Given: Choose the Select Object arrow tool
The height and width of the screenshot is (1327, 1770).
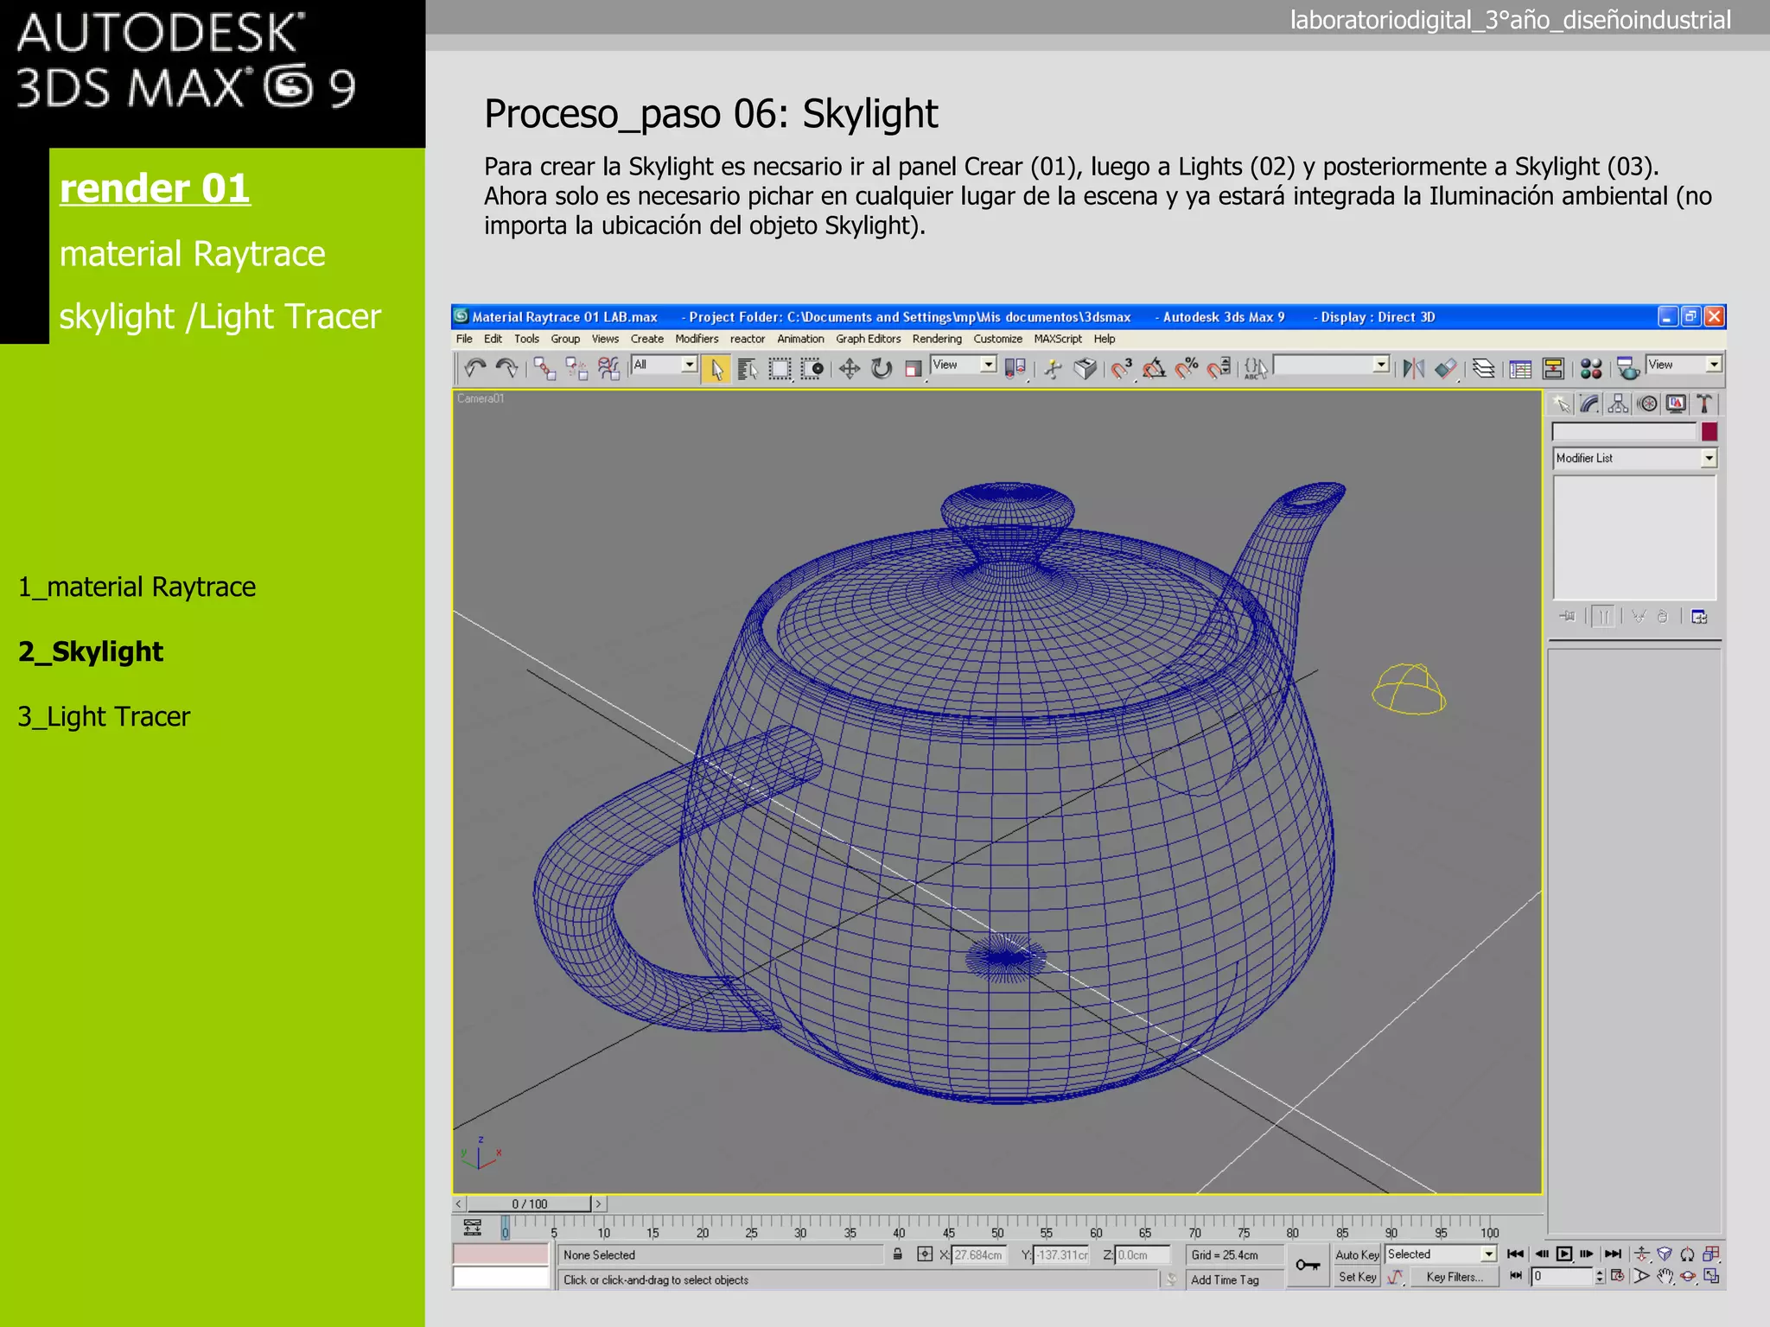Looking at the screenshot, I should [716, 369].
